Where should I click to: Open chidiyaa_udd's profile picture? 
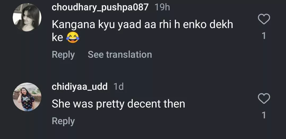point(27,97)
